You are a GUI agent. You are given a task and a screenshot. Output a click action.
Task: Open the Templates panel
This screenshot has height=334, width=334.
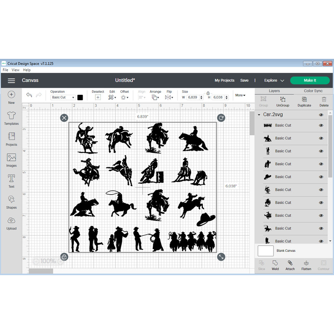point(11,118)
